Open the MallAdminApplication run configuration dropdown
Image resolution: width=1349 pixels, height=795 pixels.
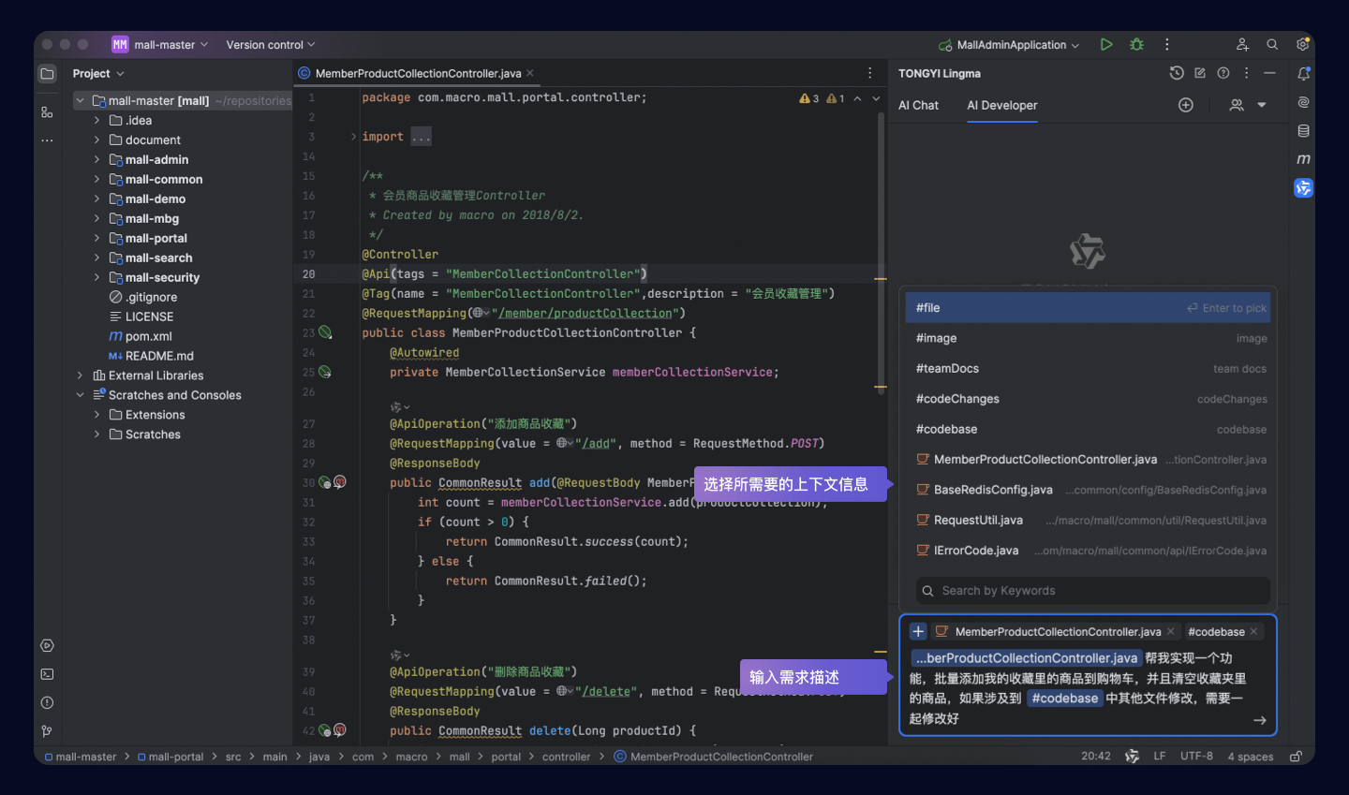[1009, 44]
